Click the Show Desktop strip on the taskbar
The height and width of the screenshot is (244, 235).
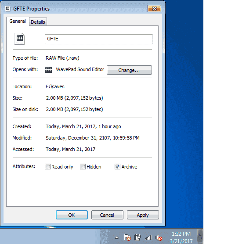tap(200, 237)
